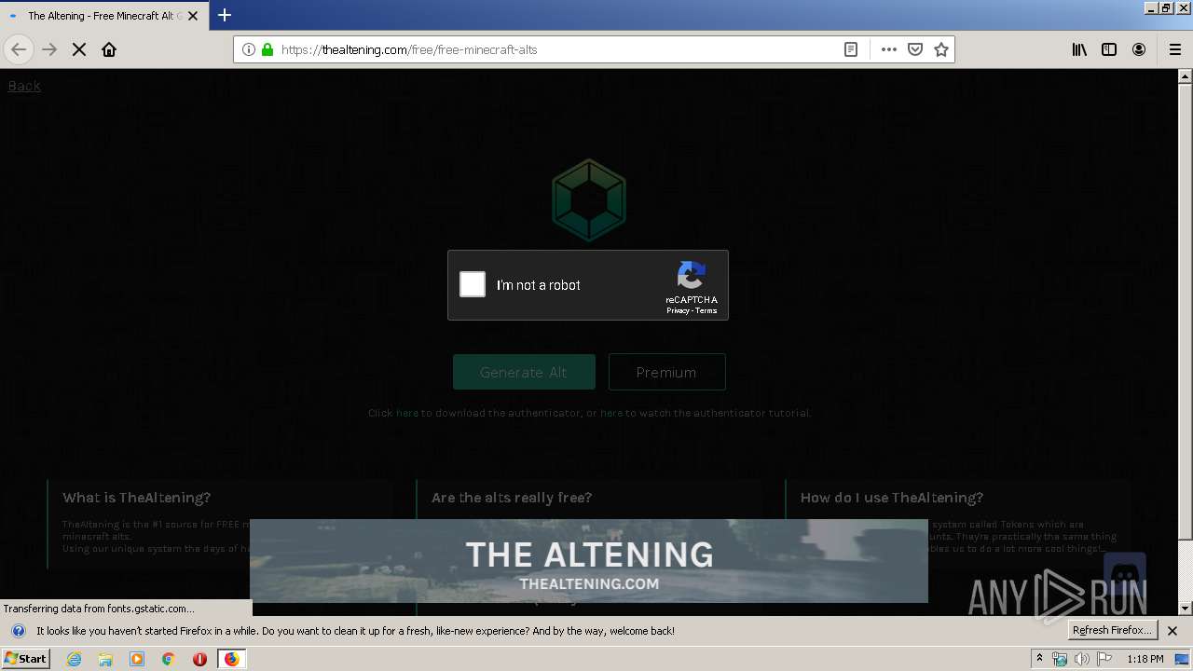Viewport: 1193px width, 671px height.
Task: Launch Internet Explorer from taskbar
Action: (x=75, y=659)
